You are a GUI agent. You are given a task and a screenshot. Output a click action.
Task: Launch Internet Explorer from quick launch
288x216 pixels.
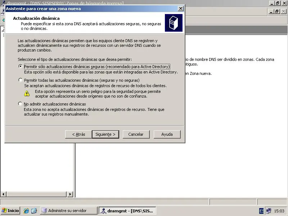26,211
